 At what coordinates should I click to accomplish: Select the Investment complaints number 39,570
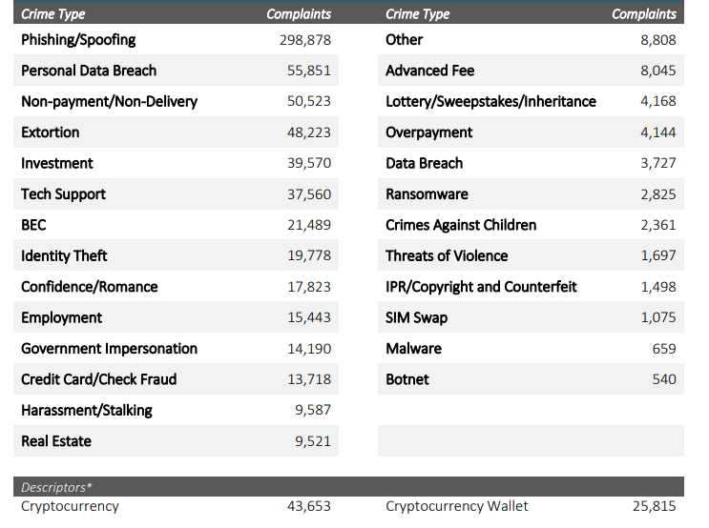(x=309, y=163)
